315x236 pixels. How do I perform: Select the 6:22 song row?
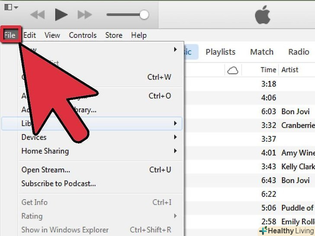pyautogui.click(x=250, y=194)
